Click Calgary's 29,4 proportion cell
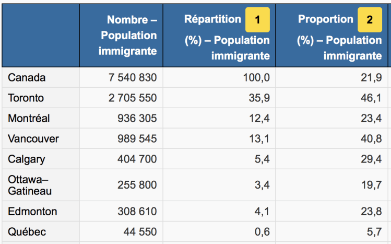Screen dimensions: 391x244 [x=371, y=159]
